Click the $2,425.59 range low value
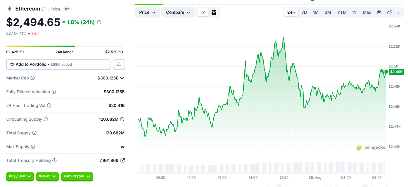 coord(15,52)
